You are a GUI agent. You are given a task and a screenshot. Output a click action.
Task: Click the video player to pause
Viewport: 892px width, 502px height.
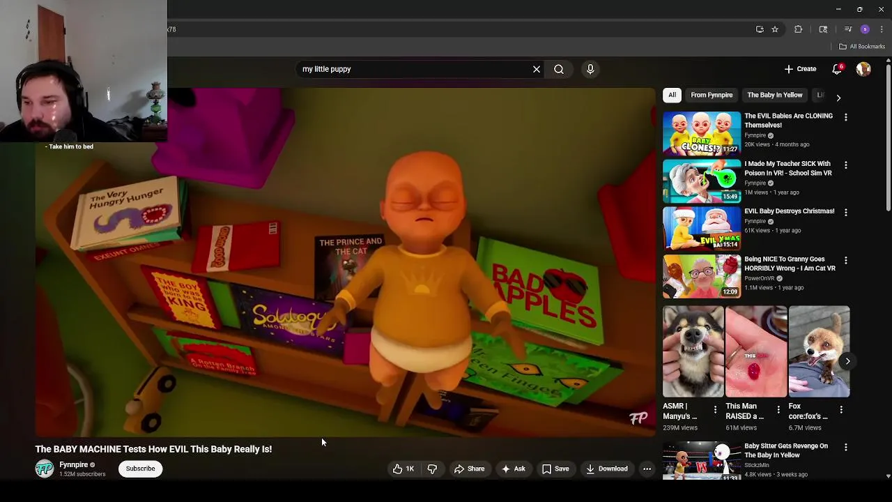(x=346, y=262)
